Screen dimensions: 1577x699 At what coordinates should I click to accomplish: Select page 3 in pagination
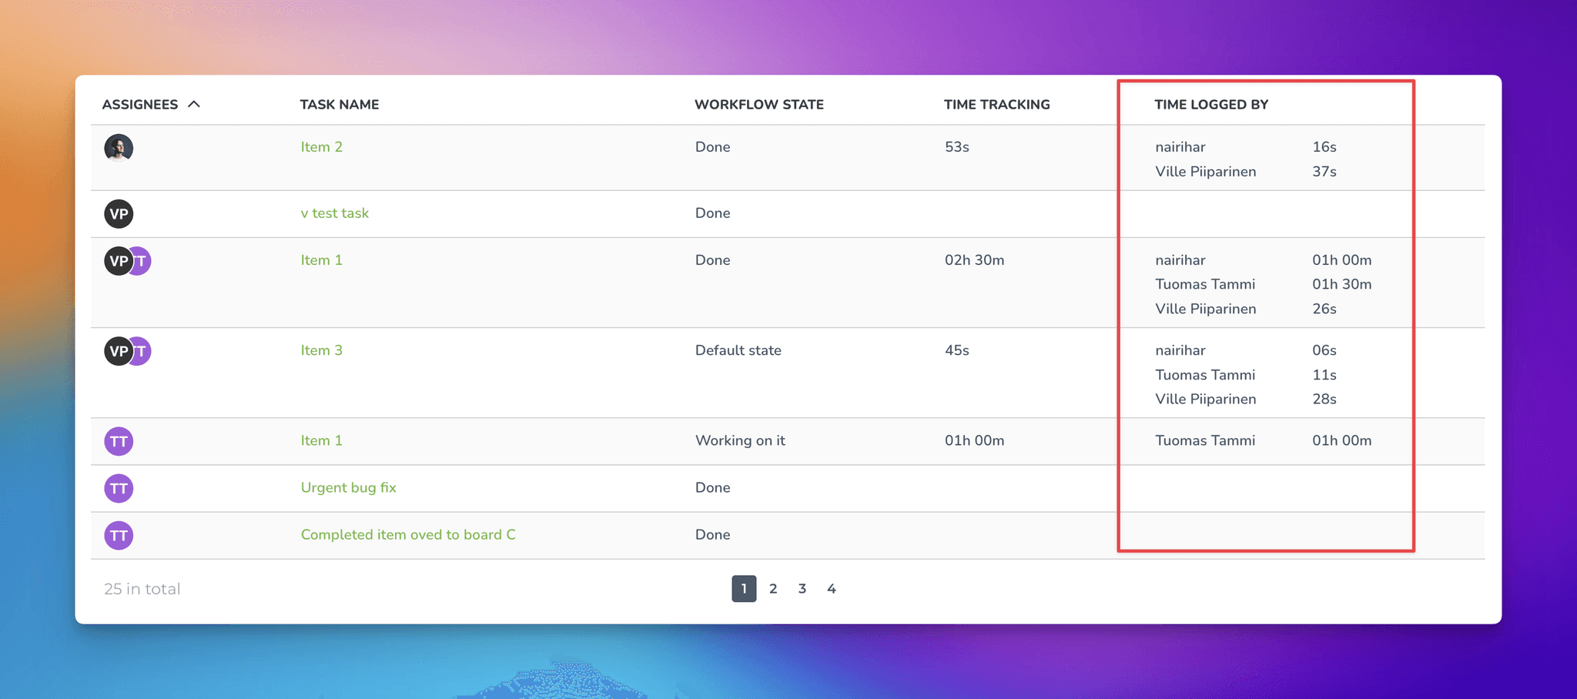pyautogui.click(x=802, y=588)
